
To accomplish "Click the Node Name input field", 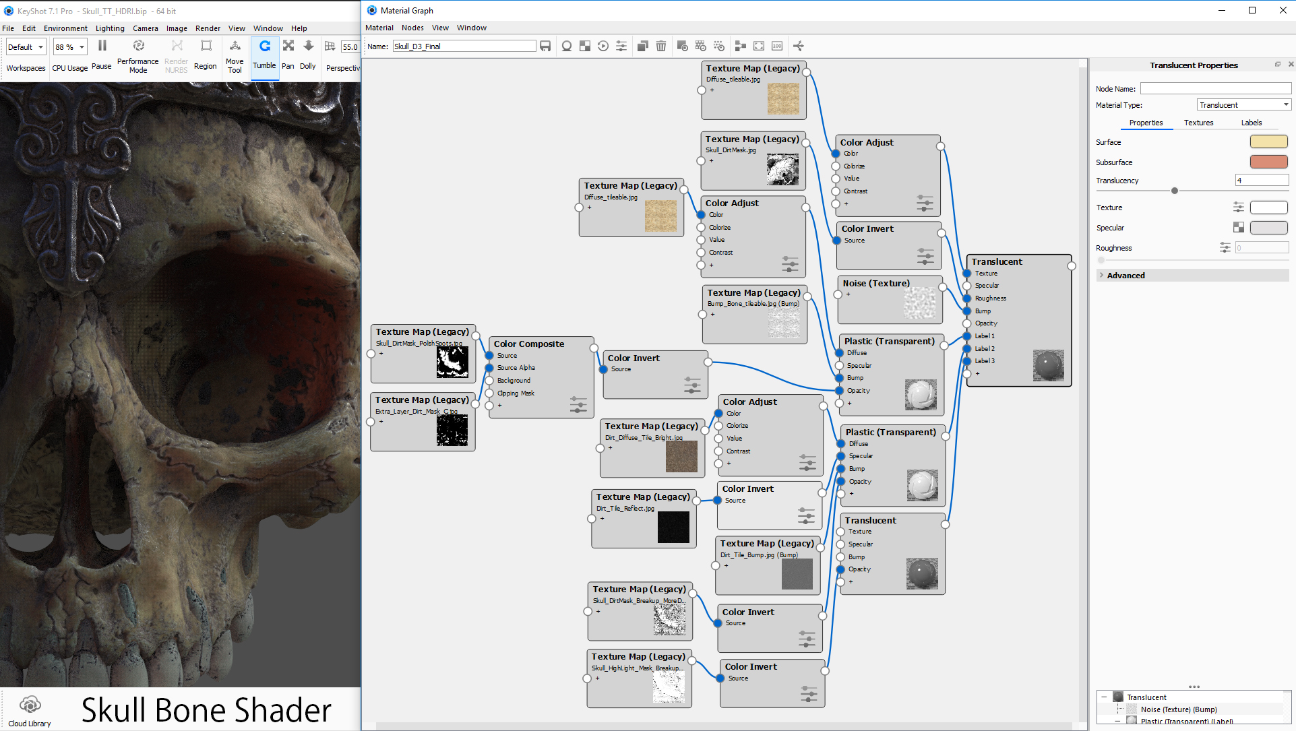I will pyautogui.click(x=1215, y=88).
